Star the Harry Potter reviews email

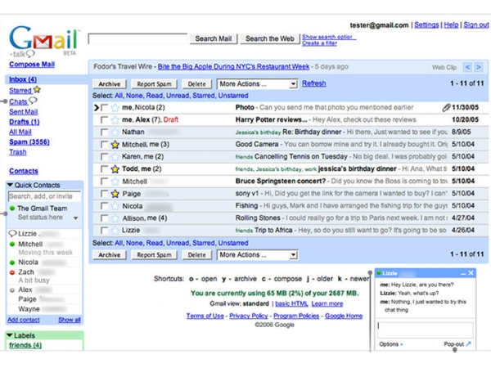click(x=115, y=120)
